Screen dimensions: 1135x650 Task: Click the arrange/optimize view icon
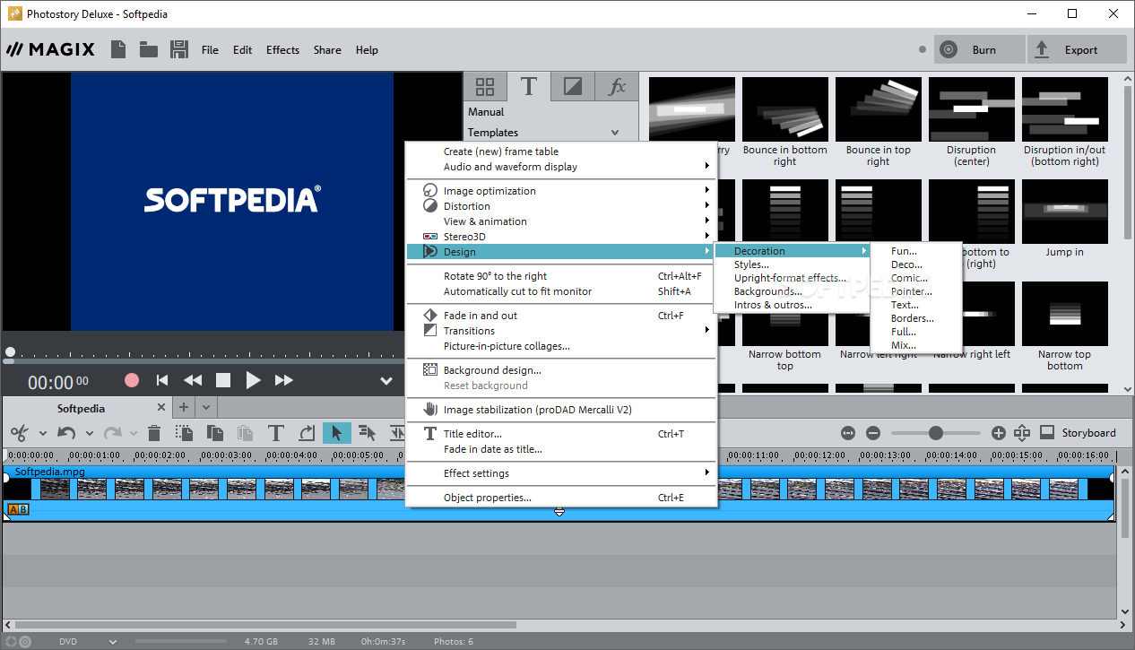coord(1022,433)
